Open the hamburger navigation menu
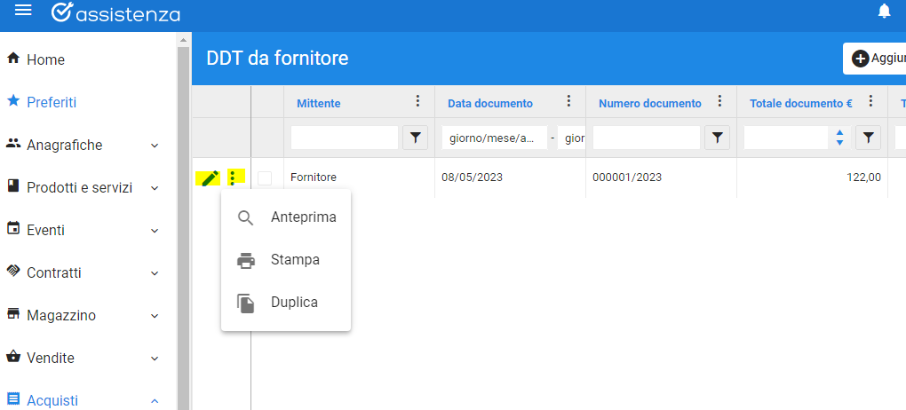Viewport: 906px width, 410px height. 22,11
